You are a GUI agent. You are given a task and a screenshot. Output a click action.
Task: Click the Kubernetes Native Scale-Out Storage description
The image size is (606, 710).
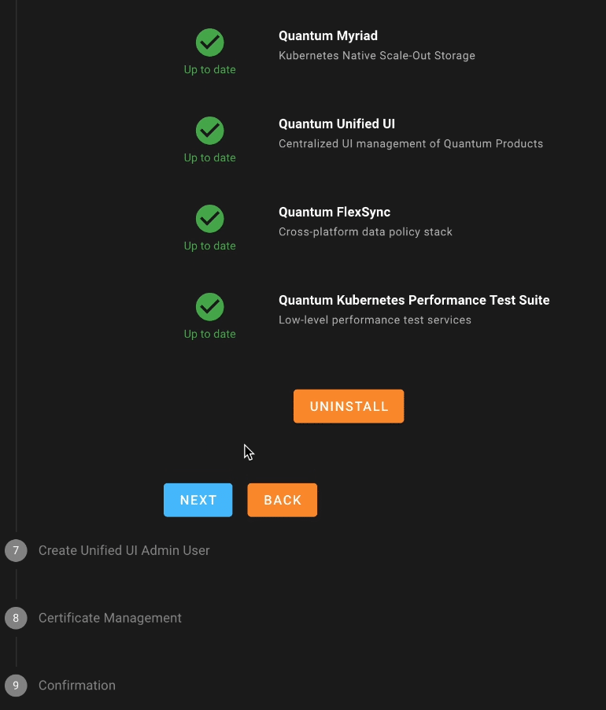(x=377, y=56)
